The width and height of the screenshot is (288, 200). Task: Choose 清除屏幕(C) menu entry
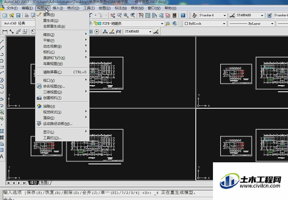(63, 72)
